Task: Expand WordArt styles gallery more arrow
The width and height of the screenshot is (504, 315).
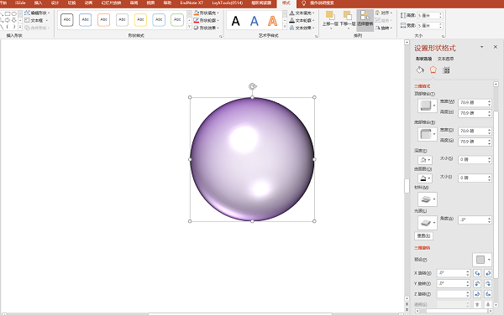Action: click(x=285, y=28)
